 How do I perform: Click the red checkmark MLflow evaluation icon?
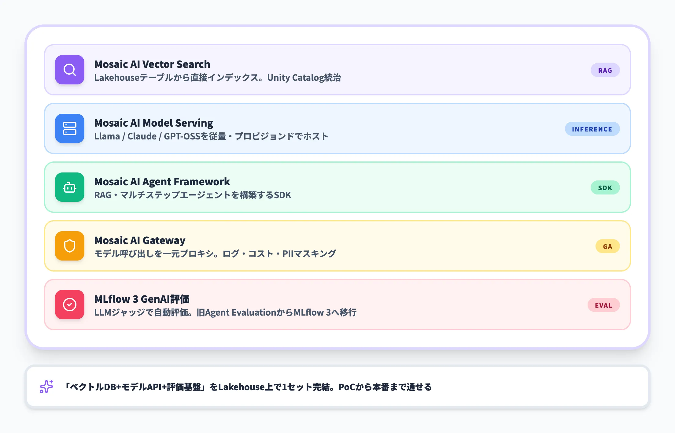(70, 305)
